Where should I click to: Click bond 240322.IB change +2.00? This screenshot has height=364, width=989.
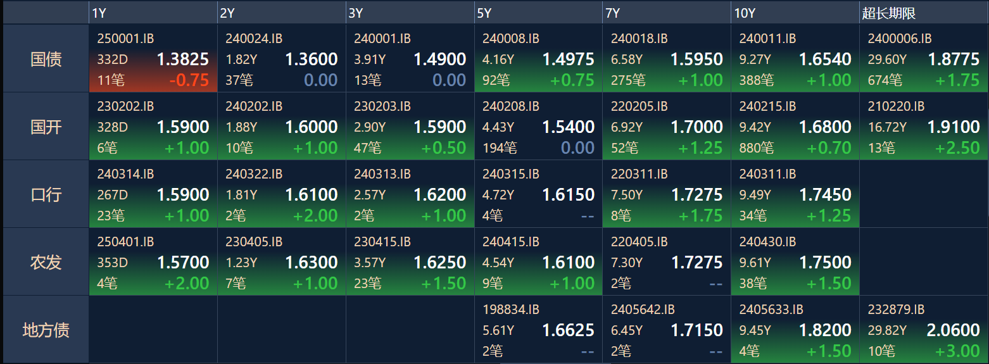(x=315, y=216)
